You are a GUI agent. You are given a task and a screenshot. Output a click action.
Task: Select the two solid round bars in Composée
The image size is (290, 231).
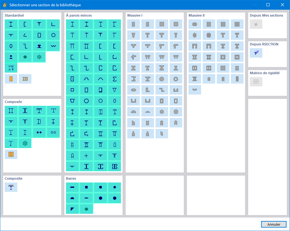39,132
